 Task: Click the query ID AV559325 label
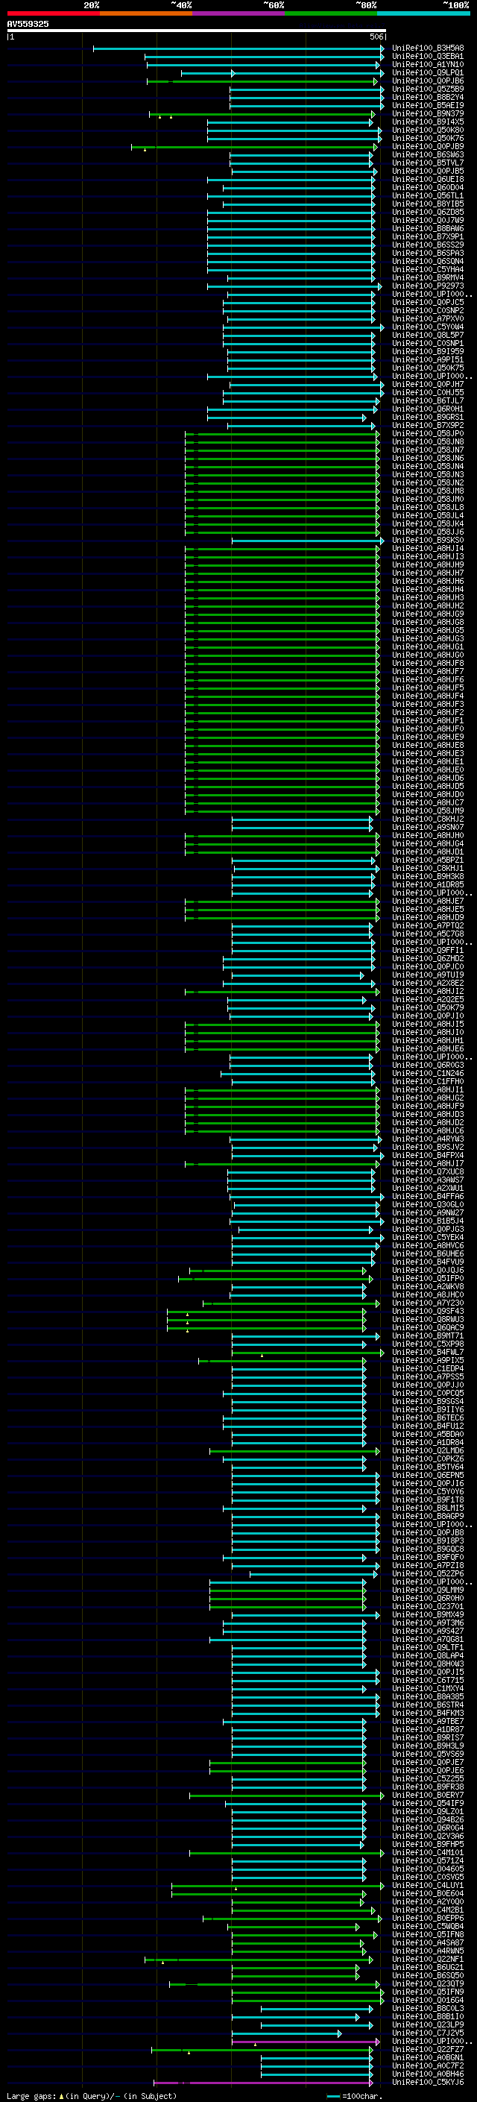click(28, 24)
